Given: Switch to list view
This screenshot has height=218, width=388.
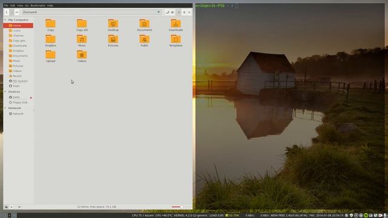Looking at the screenshot, I should click(184, 12).
